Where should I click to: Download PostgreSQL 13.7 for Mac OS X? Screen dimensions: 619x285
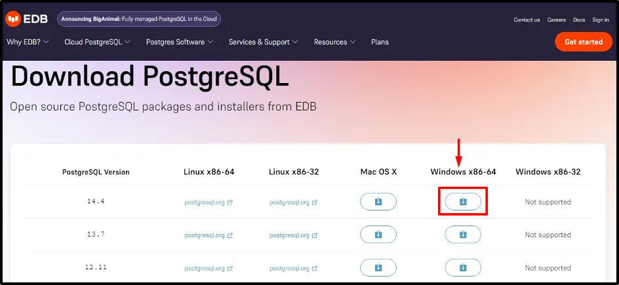click(x=378, y=235)
